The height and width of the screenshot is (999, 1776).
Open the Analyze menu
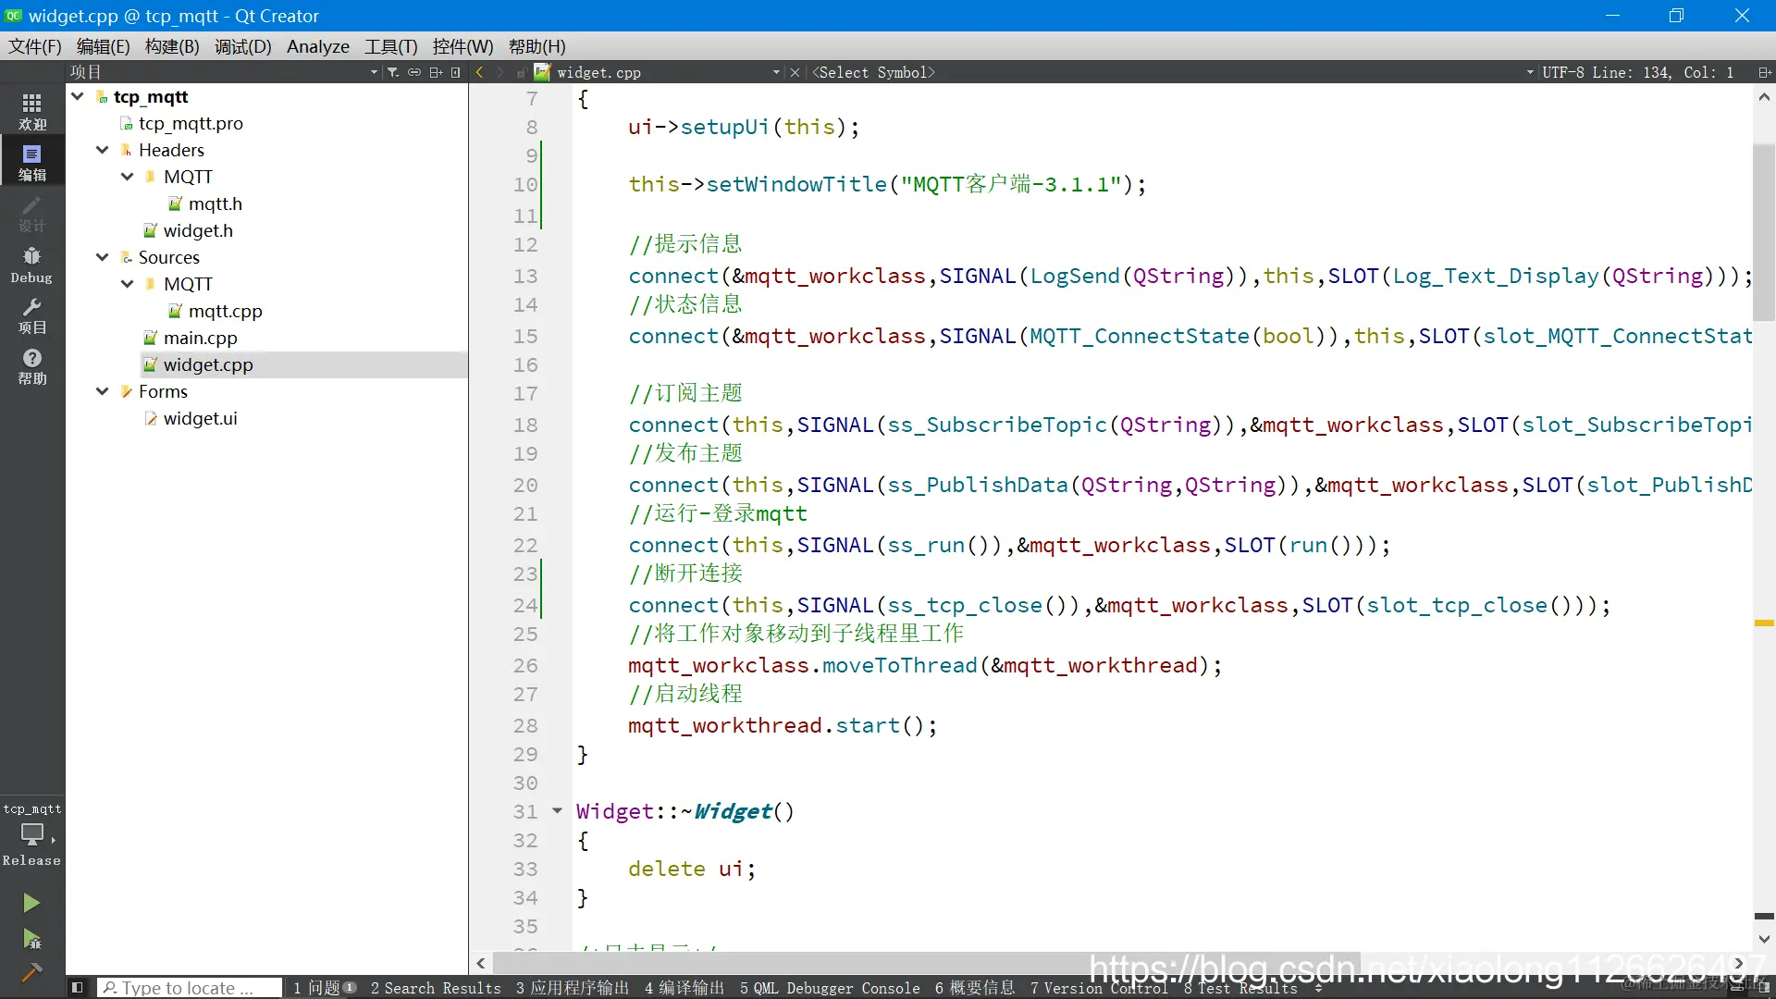[317, 46]
